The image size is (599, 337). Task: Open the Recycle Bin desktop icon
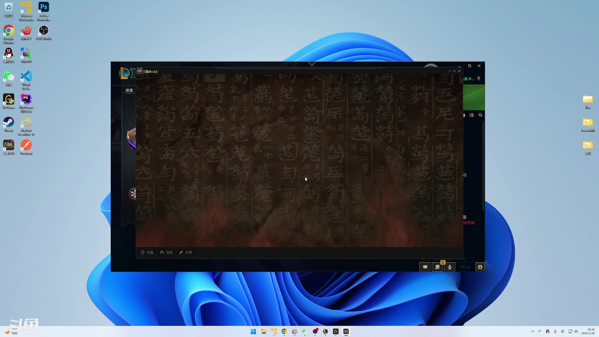9,9
